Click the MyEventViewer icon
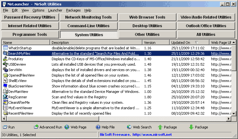The width and height of the screenshot is (238, 139). click(x=5, y=108)
